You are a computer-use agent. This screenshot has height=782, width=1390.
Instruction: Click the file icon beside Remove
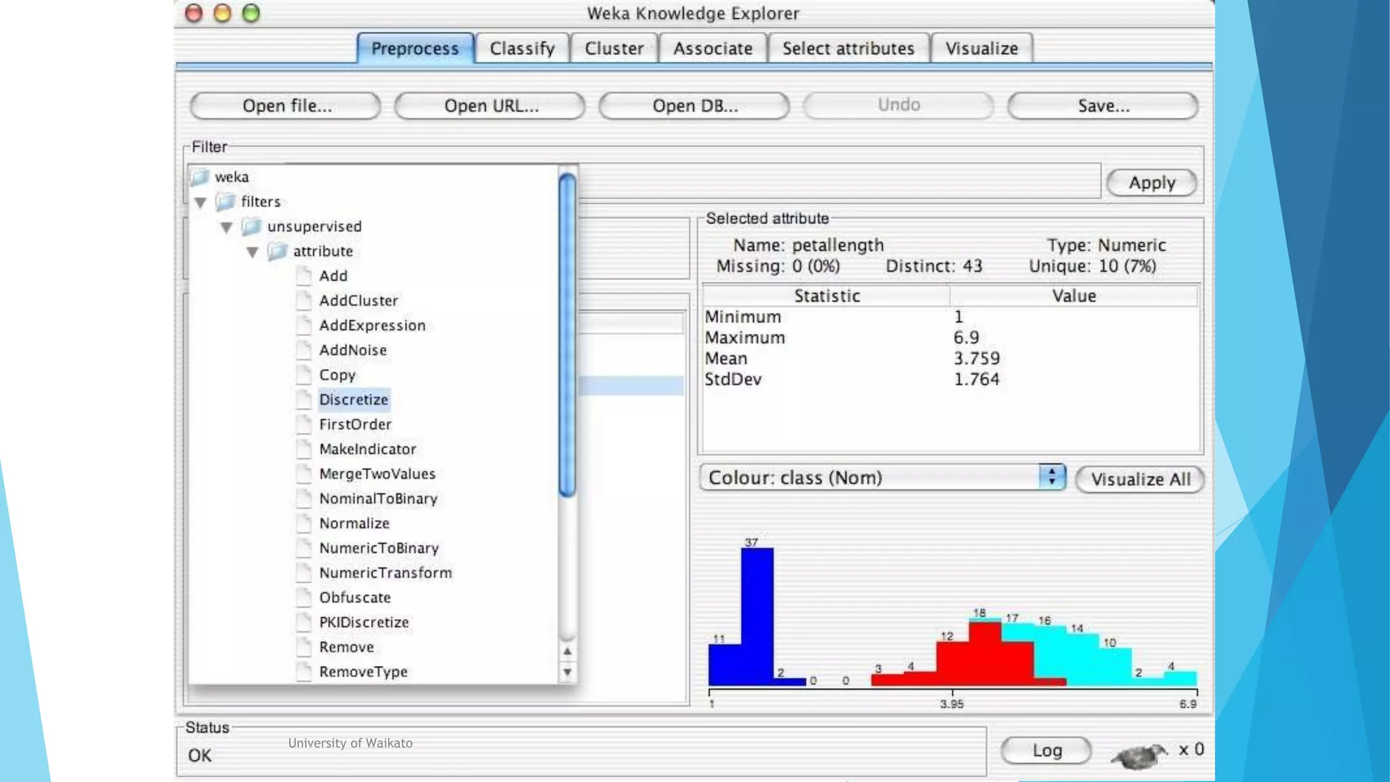(x=304, y=647)
